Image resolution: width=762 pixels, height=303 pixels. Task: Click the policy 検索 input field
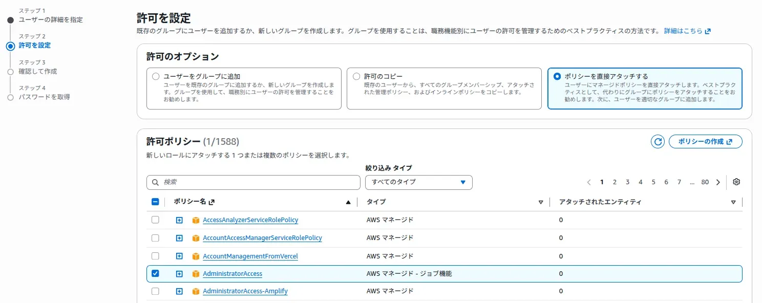pyautogui.click(x=253, y=182)
